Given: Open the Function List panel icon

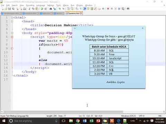Looking at the screenshot, I should (95, 9).
